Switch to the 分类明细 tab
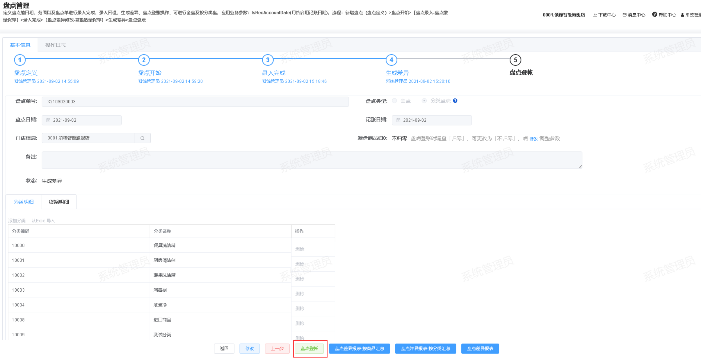The image size is (701, 359). tap(24, 202)
